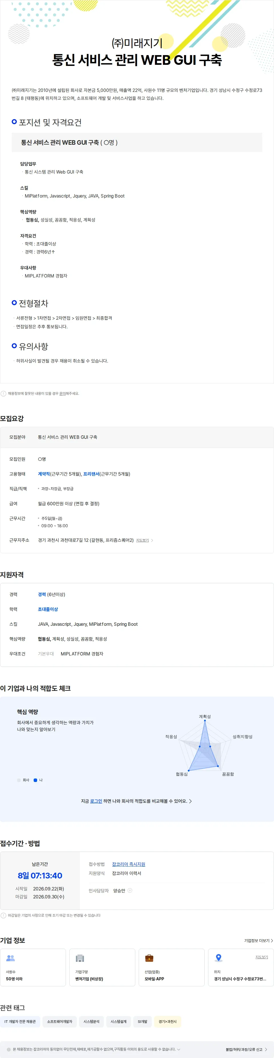This screenshot has height=1058, width=274.
Task: Click the 나 legend swatch in radar chart
Action: [35, 780]
